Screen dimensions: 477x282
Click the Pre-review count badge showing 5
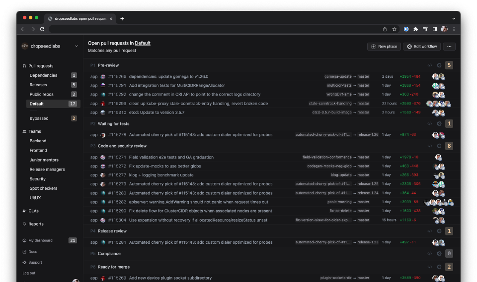tap(449, 65)
